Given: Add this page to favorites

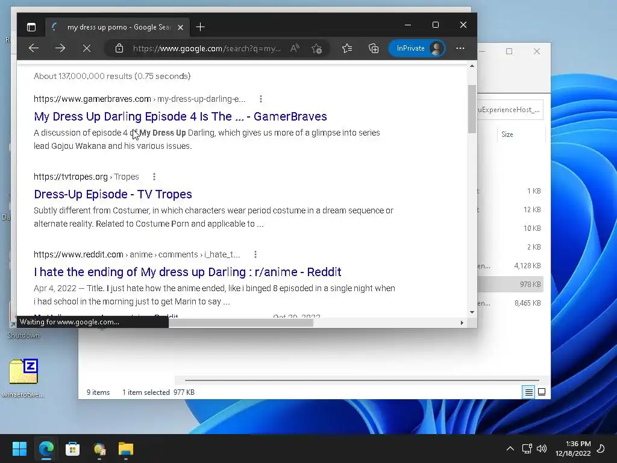Looking at the screenshot, I should 317,48.
